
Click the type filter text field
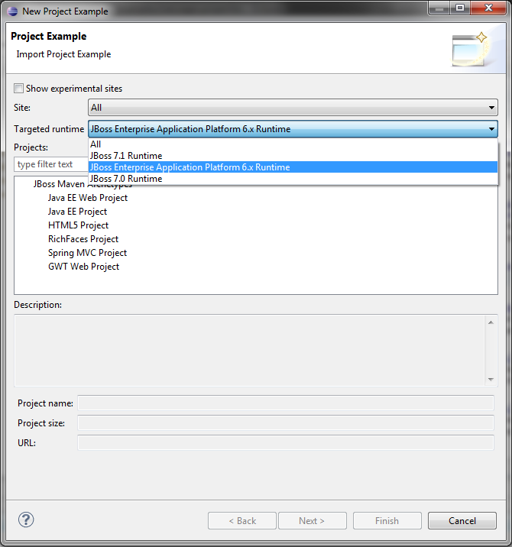[51, 164]
